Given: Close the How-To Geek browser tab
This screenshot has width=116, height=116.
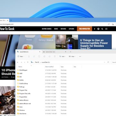Looking at the screenshot, I should 7,20.
